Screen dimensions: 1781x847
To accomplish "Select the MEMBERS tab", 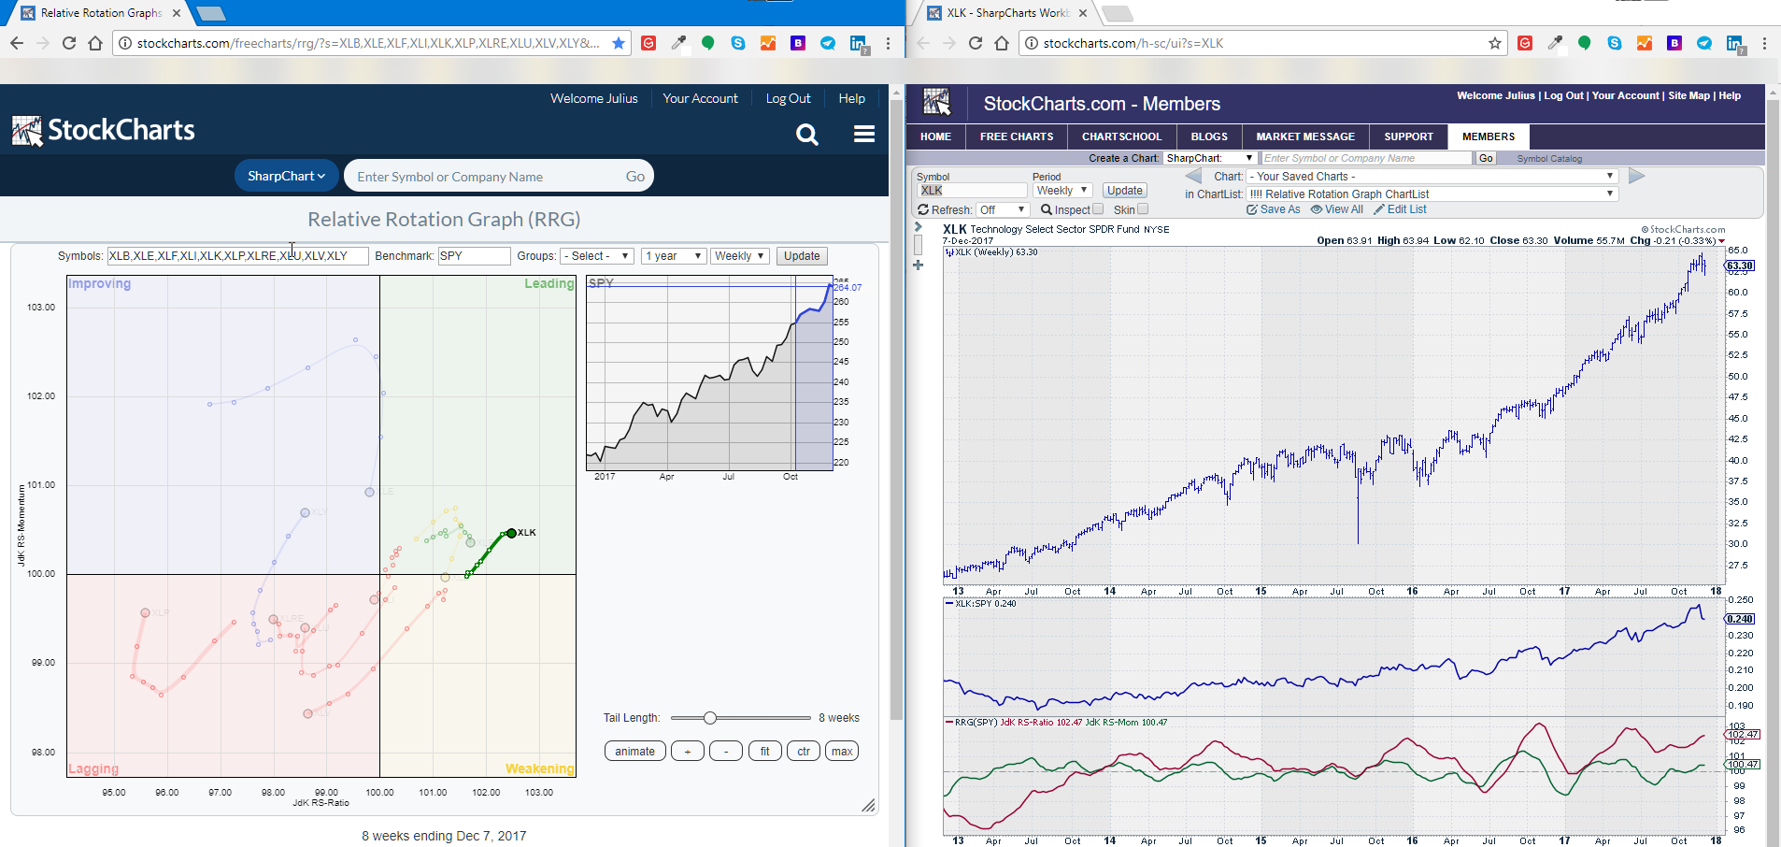I will [x=1489, y=136].
